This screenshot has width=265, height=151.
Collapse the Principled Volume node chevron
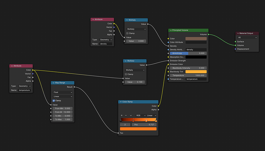pyautogui.click(x=171, y=30)
